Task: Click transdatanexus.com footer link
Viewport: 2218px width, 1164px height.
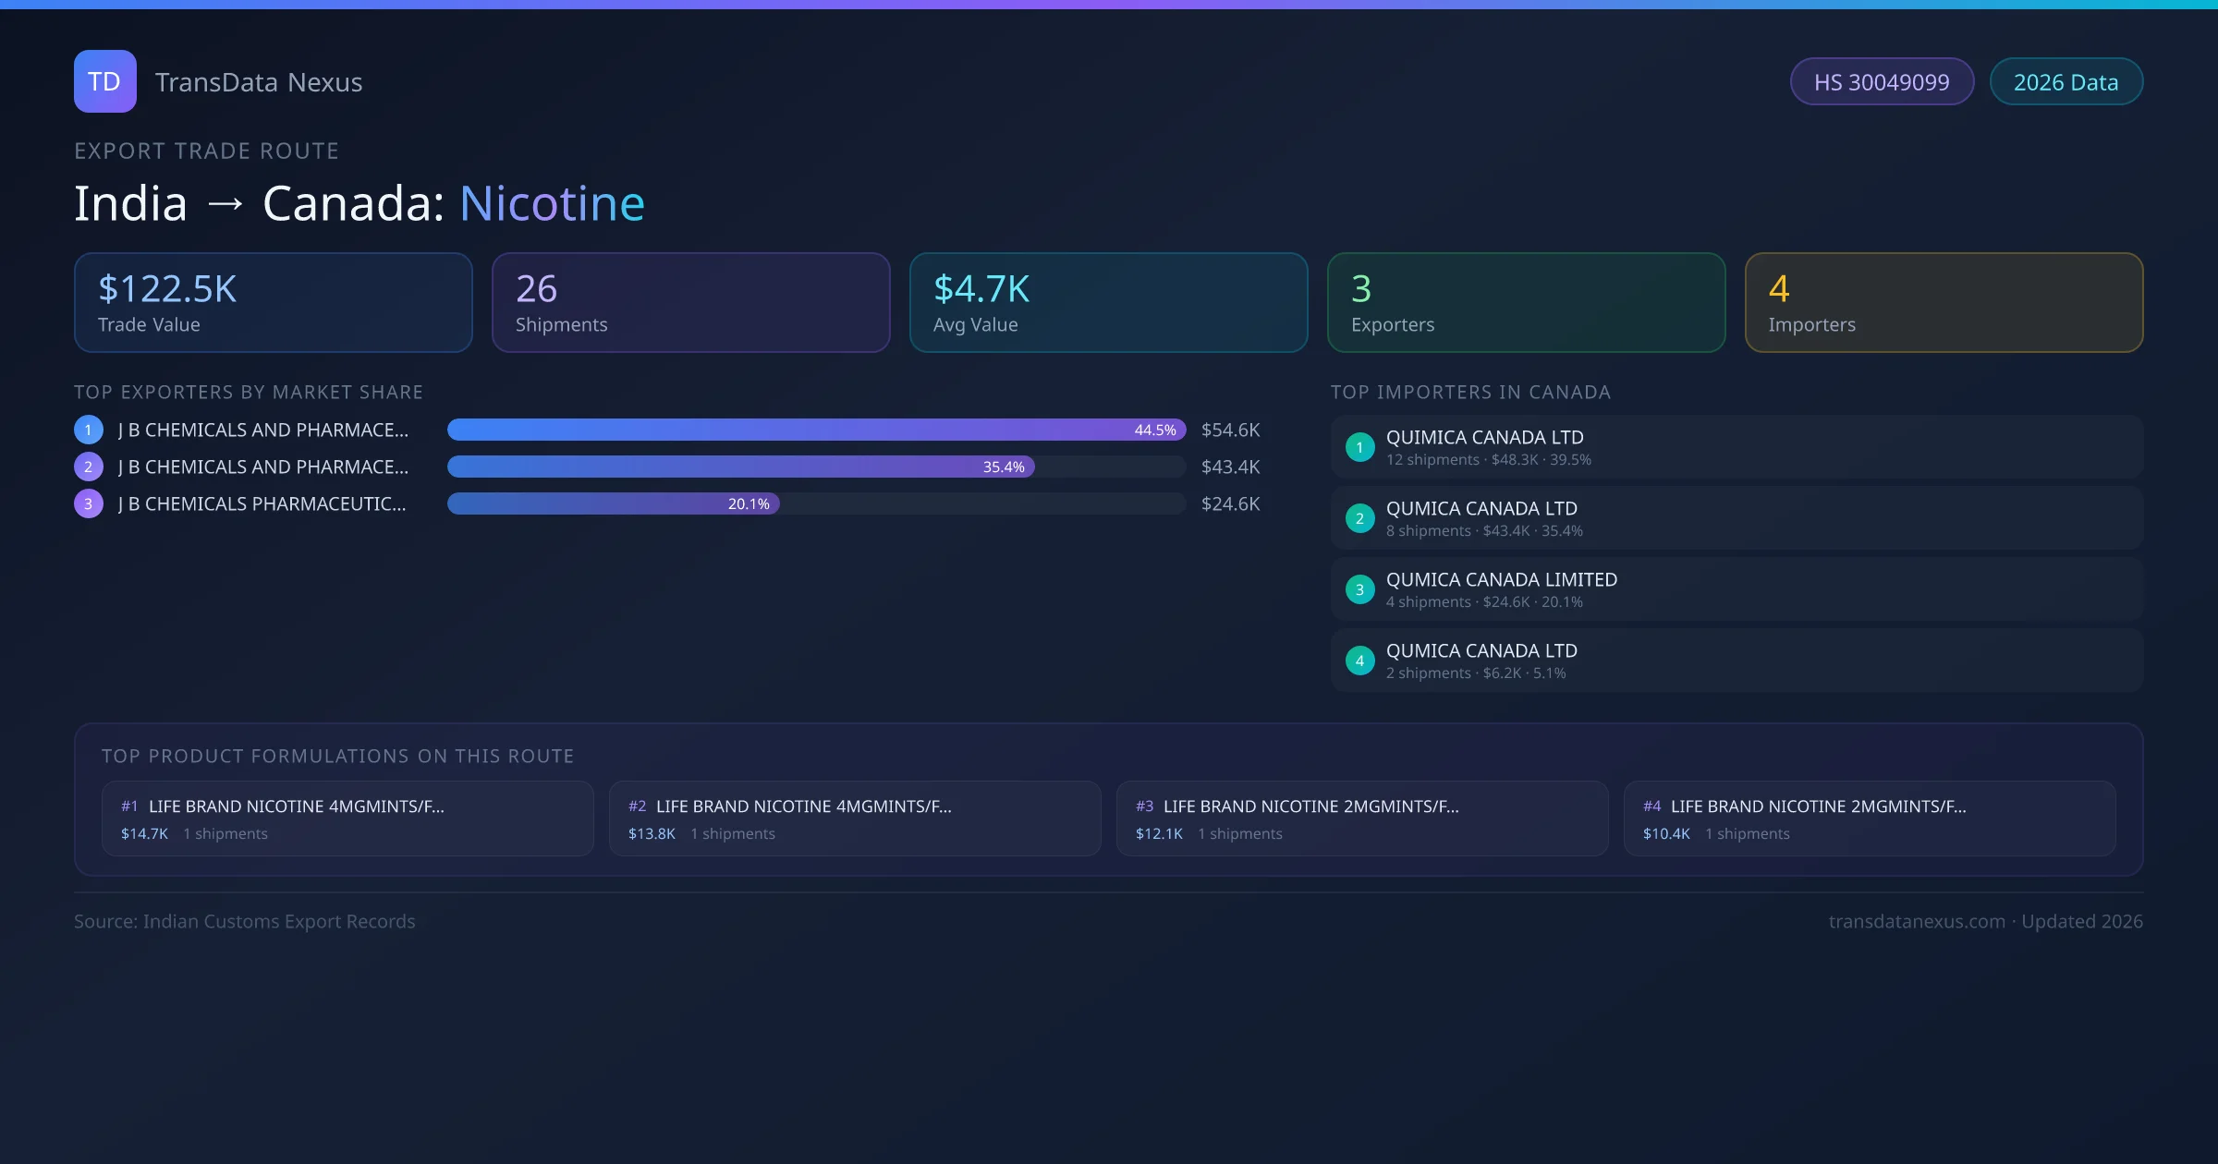Action: (x=1917, y=921)
